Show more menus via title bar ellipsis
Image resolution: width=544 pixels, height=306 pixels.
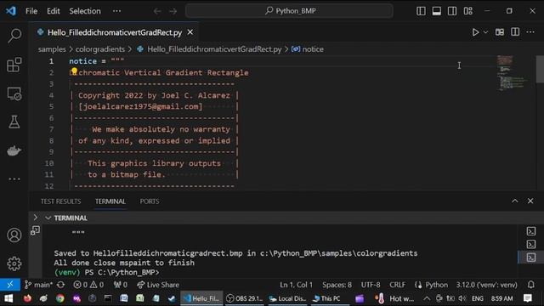pyautogui.click(x=116, y=11)
